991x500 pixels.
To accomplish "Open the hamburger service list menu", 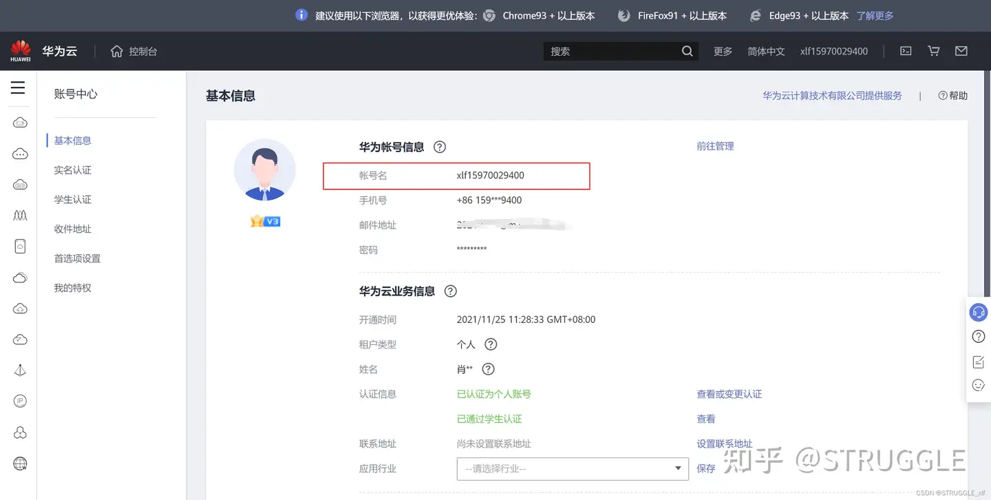I will (x=18, y=87).
